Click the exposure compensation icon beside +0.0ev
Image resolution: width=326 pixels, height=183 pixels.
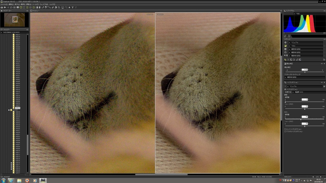tap(286, 46)
